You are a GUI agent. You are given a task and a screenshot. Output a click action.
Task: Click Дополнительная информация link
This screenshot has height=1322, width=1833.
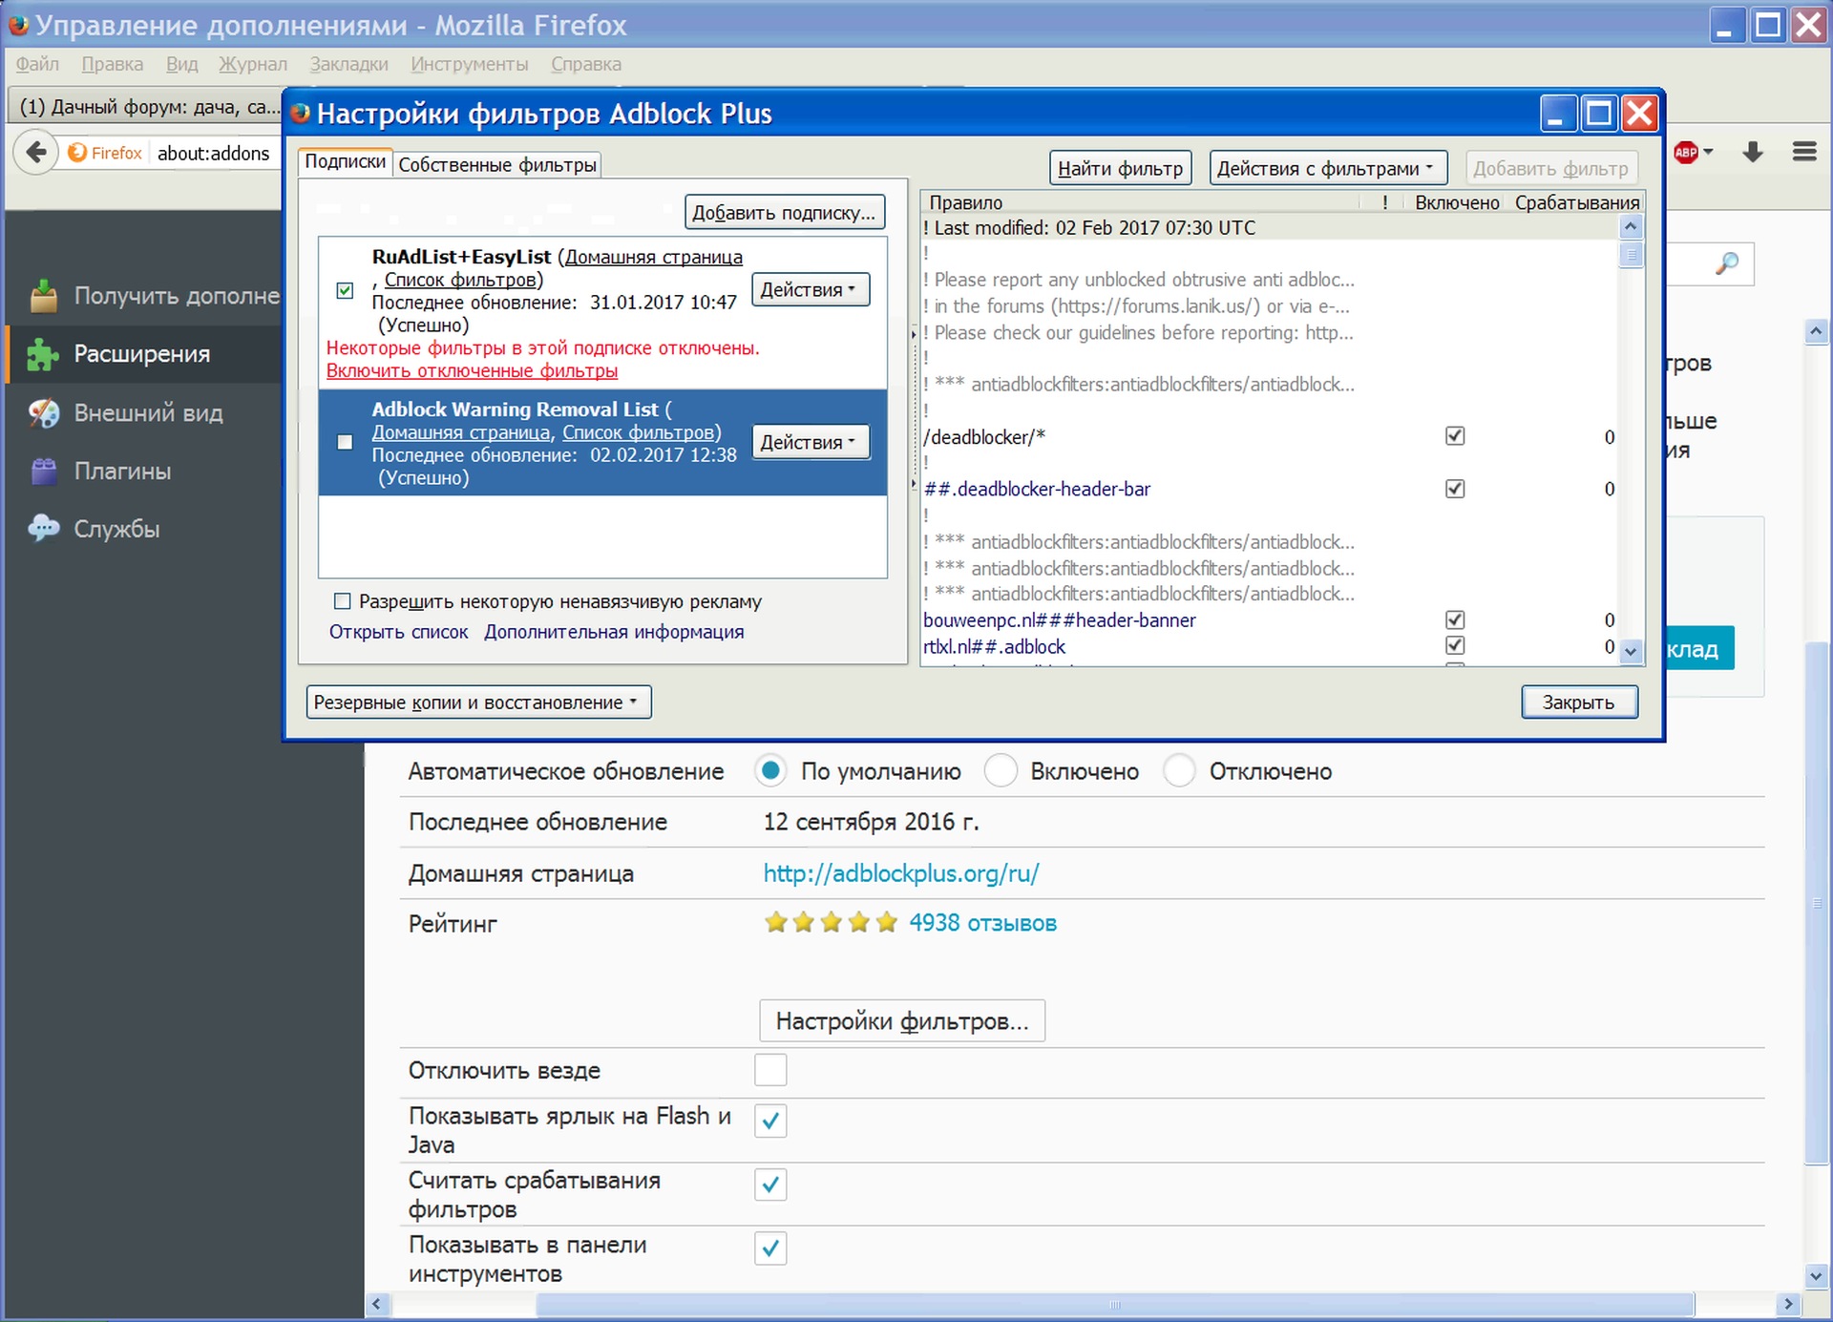(x=614, y=632)
